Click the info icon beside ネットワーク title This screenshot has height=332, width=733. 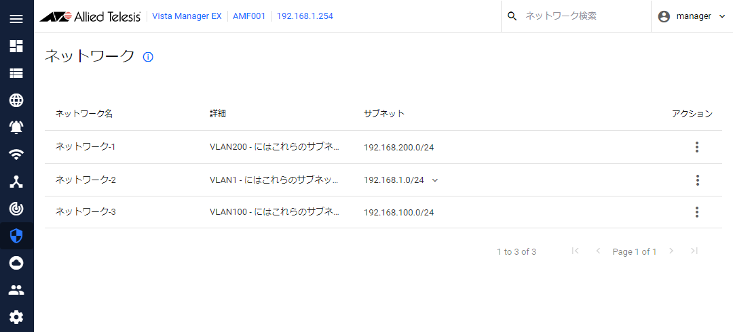[148, 57]
